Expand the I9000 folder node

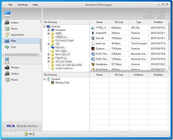point(48,33)
